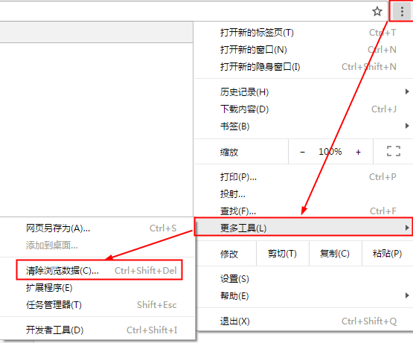Viewport: 413px width, 343px height.
Task: Open the 更多工具(L) submenu
Action: tap(304, 227)
